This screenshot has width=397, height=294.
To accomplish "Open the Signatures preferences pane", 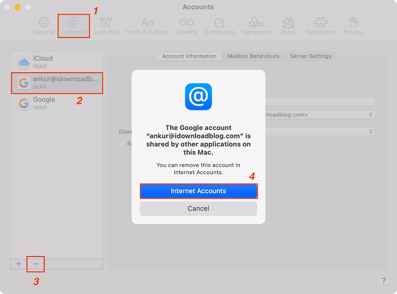I will (x=256, y=26).
